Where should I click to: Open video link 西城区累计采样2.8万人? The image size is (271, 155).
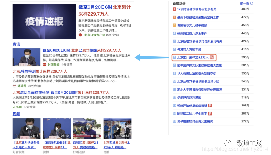[x=86, y=145]
